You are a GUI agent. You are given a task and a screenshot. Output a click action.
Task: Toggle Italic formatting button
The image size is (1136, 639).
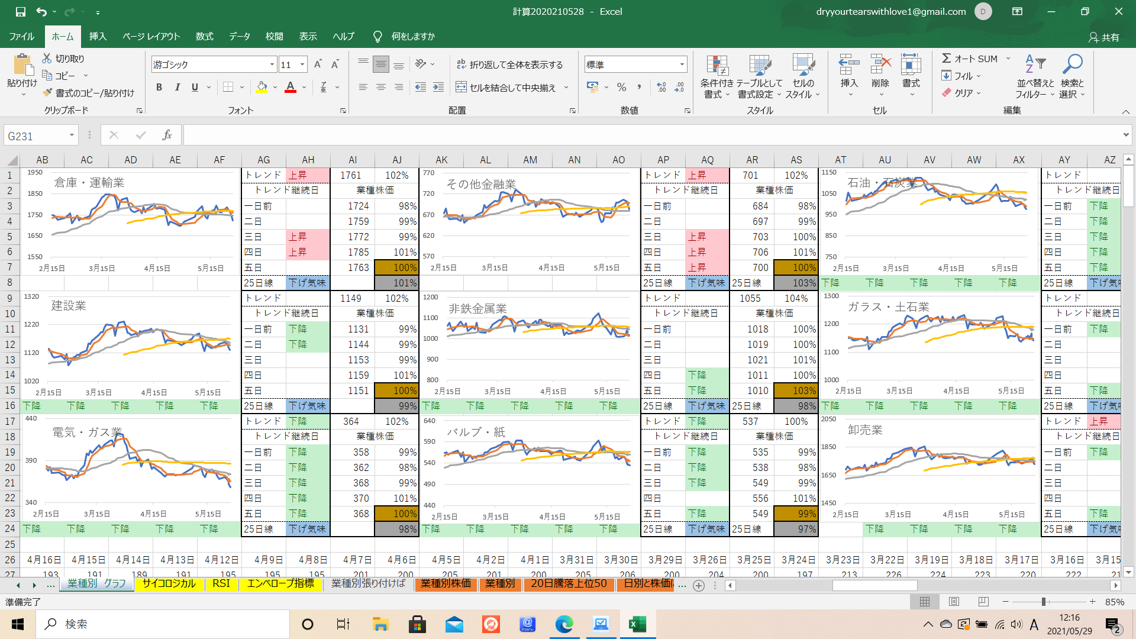[x=177, y=87]
